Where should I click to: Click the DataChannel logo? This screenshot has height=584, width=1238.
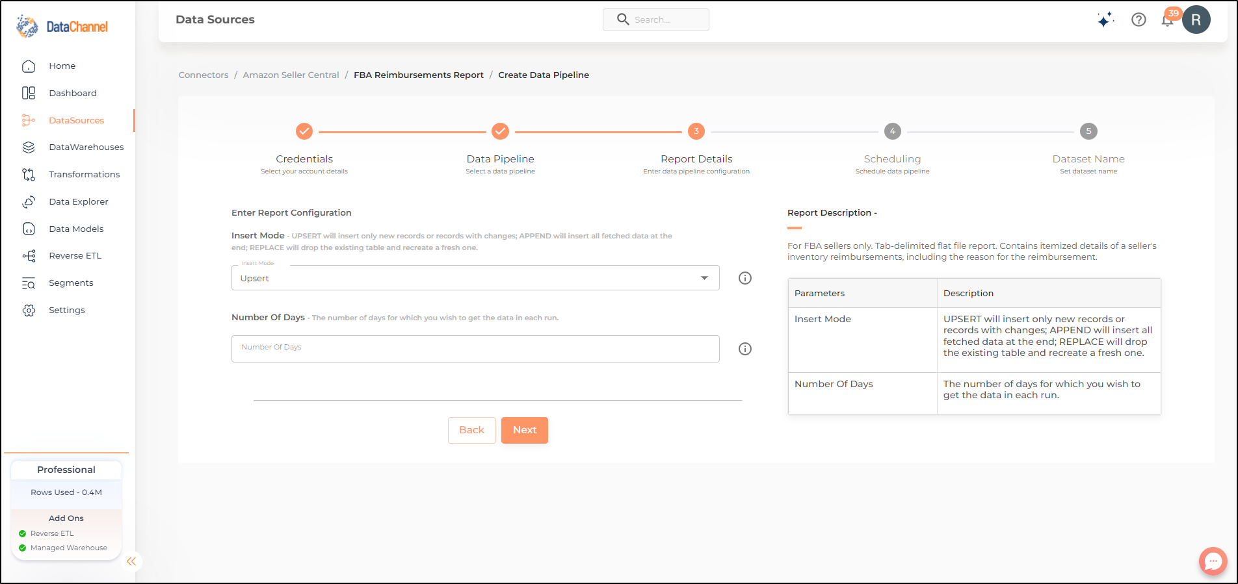[x=62, y=26]
